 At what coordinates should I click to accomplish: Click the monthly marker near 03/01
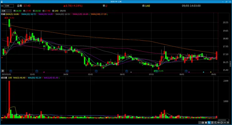(37, 71)
